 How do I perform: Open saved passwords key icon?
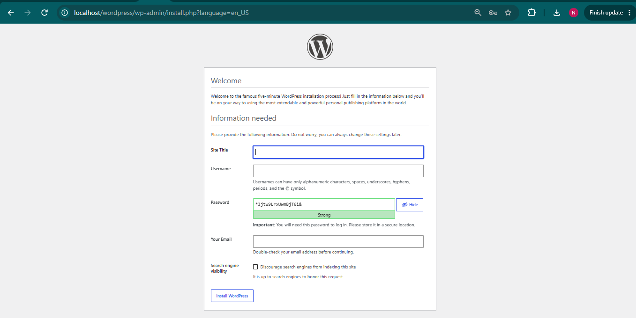[x=493, y=13]
